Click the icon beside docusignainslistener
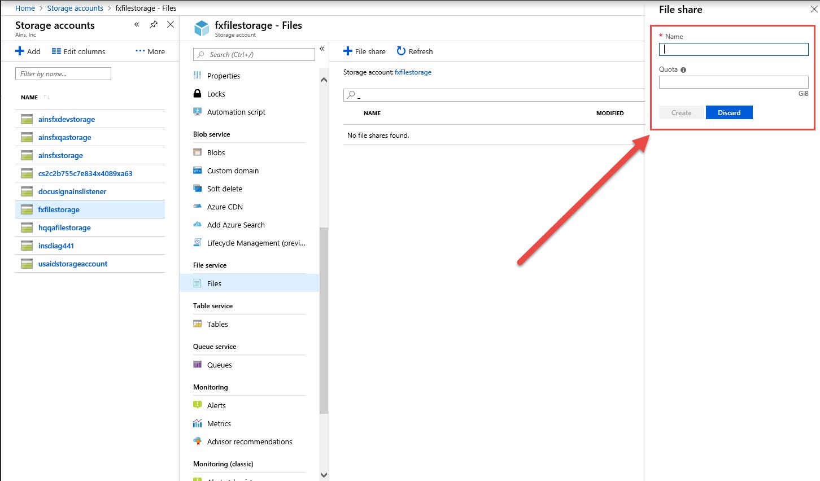 (27, 191)
